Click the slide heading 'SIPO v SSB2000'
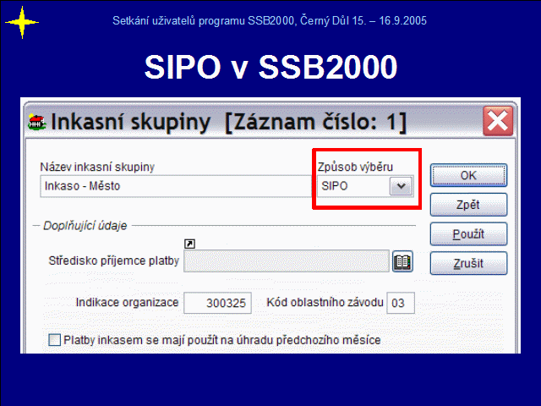The width and height of the screenshot is (541, 406). click(270, 67)
